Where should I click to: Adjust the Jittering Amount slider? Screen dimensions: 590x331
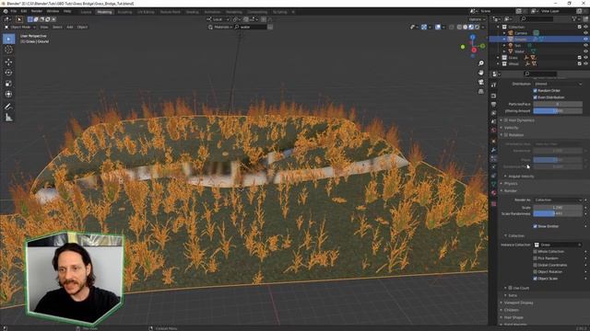pyautogui.click(x=558, y=111)
